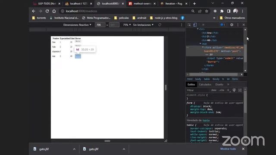The image size is (276, 155).
Task: Open device toolbar more options menu
Action: click(x=182, y=25)
